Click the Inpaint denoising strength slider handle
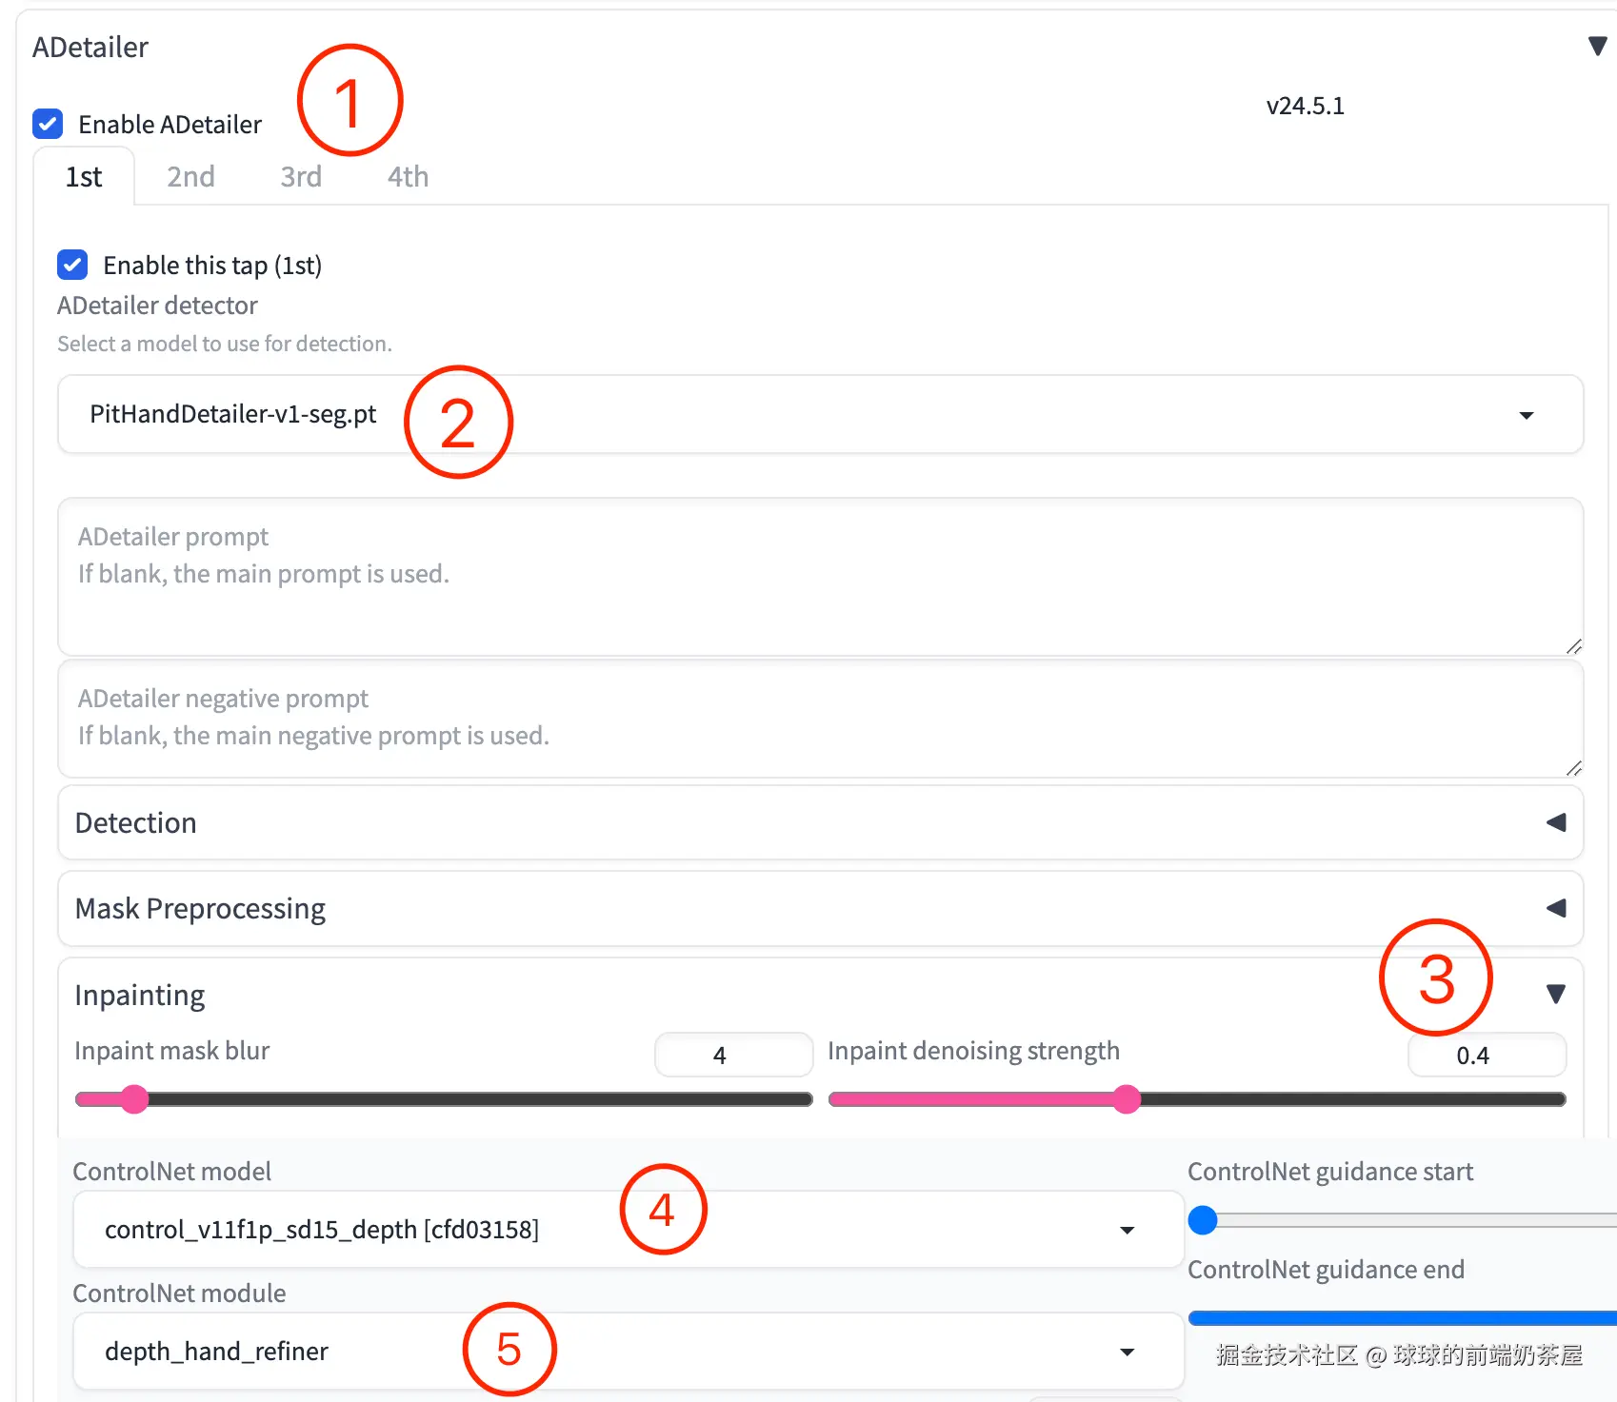Image resolution: width=1617 pixels, height=1402 pixels. point(1128,1099)
